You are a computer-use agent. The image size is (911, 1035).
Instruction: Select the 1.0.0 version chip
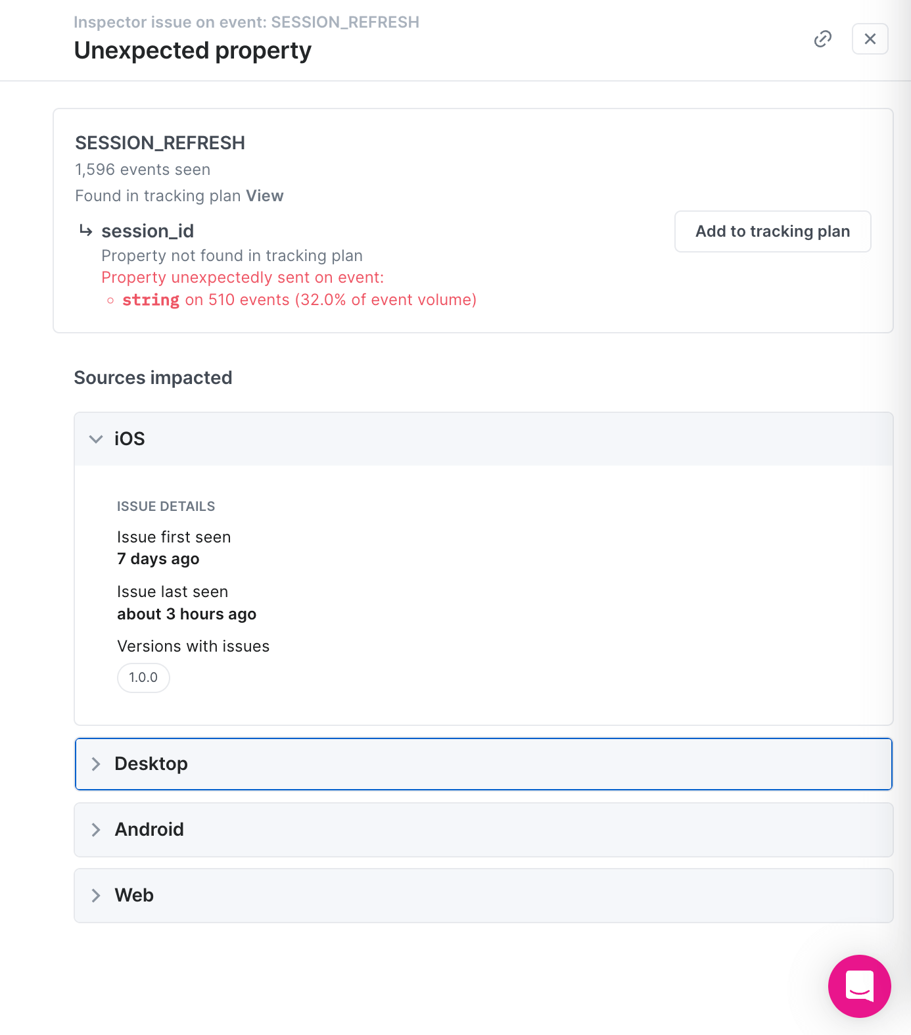[143, 677]
